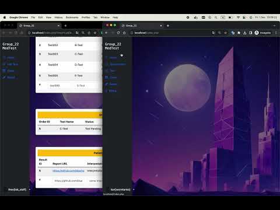
Task: Click the Test Pending status cell
Action: 93,129
